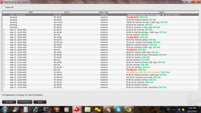Click the Go There button
Image resolution: width=201 pixels, height=113 pixels.
[9, 102]
